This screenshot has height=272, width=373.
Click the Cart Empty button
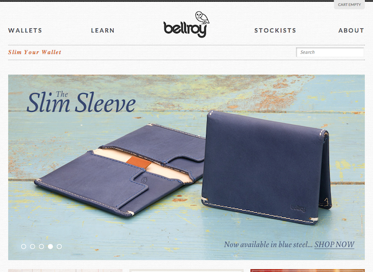tap(349, 5)
